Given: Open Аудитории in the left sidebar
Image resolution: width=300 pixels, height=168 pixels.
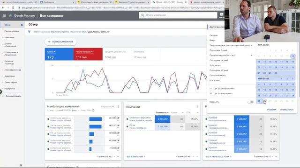Looking at the screenshot, I should [9, 76].
